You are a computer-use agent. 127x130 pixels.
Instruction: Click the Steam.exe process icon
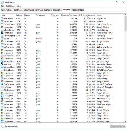pos(2,64)
